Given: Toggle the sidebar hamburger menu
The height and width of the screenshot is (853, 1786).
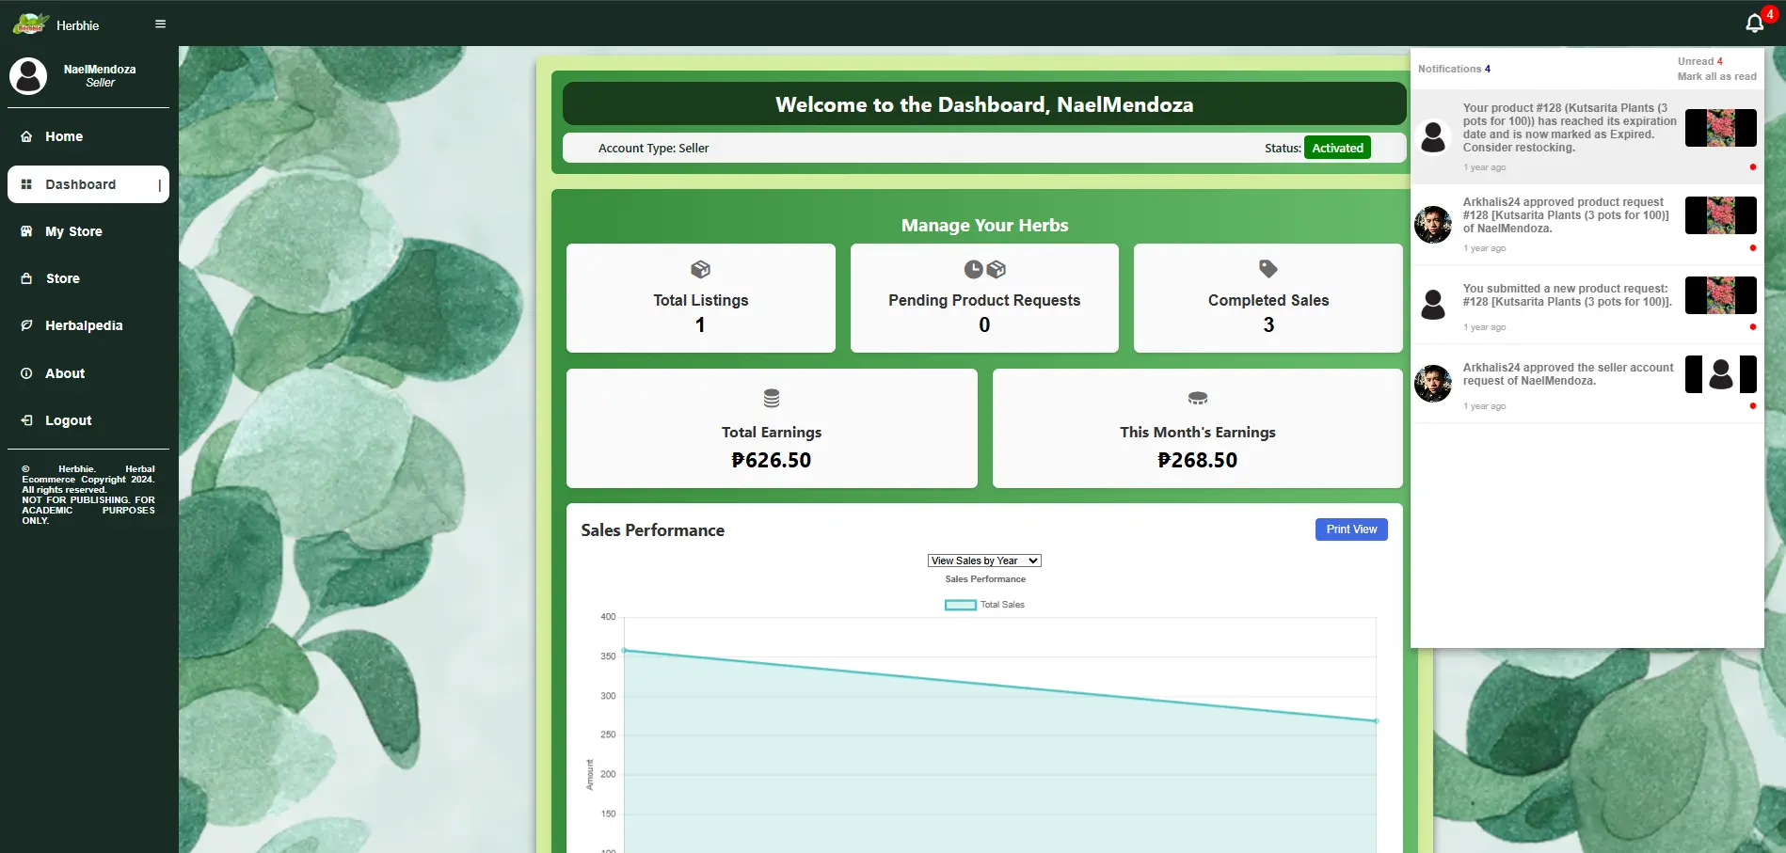Looking at the screenshot, I should click(x=160, y=24).
